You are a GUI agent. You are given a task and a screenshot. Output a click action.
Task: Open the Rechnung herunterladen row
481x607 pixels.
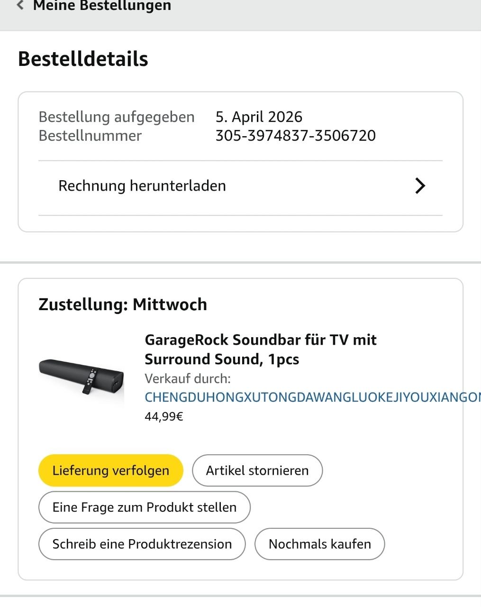point(142,186)
